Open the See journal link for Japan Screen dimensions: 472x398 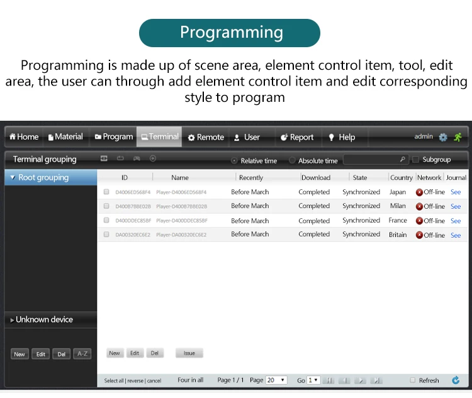[x=456, y=192]
